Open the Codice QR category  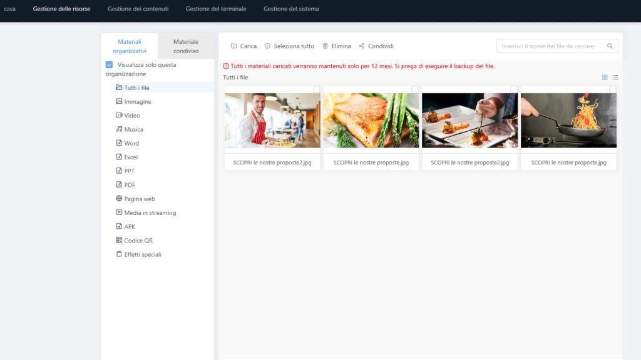[138, 241]
